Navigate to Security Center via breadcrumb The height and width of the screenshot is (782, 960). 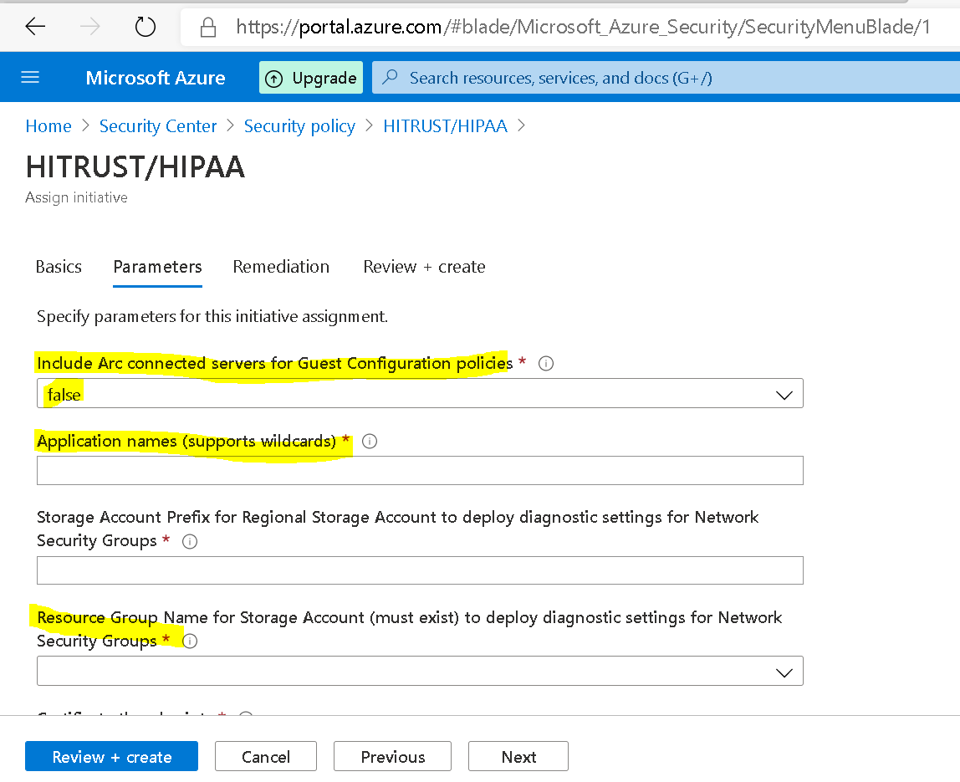[157, 125]
